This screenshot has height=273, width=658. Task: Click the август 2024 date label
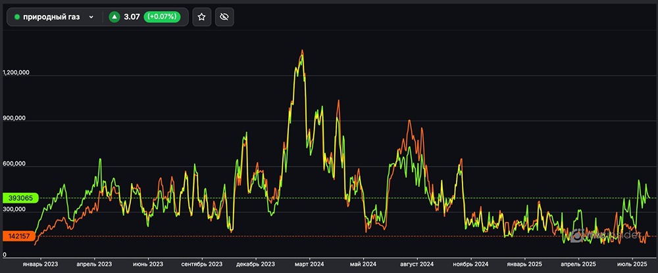(x=417, y=264)
